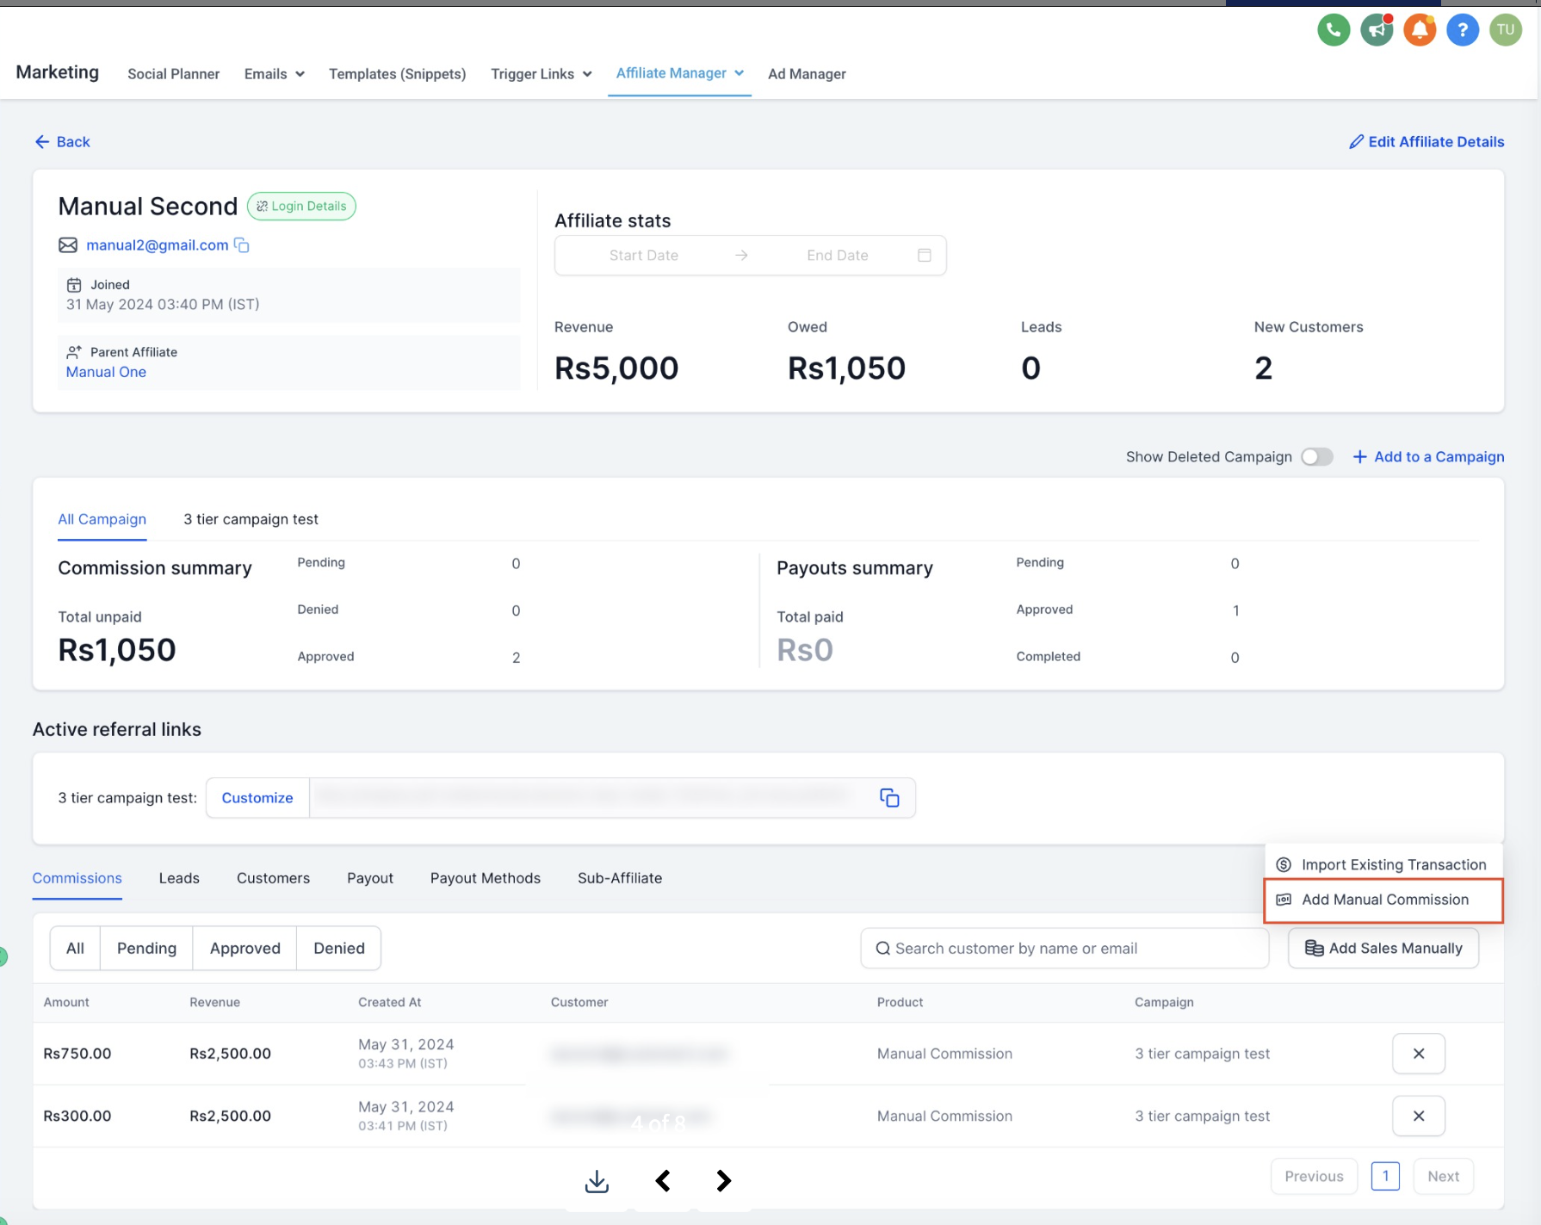Focus the search customer by name field
Image resolution: width=1541 pixels, height=1225 pixels.
[1065, 948]
